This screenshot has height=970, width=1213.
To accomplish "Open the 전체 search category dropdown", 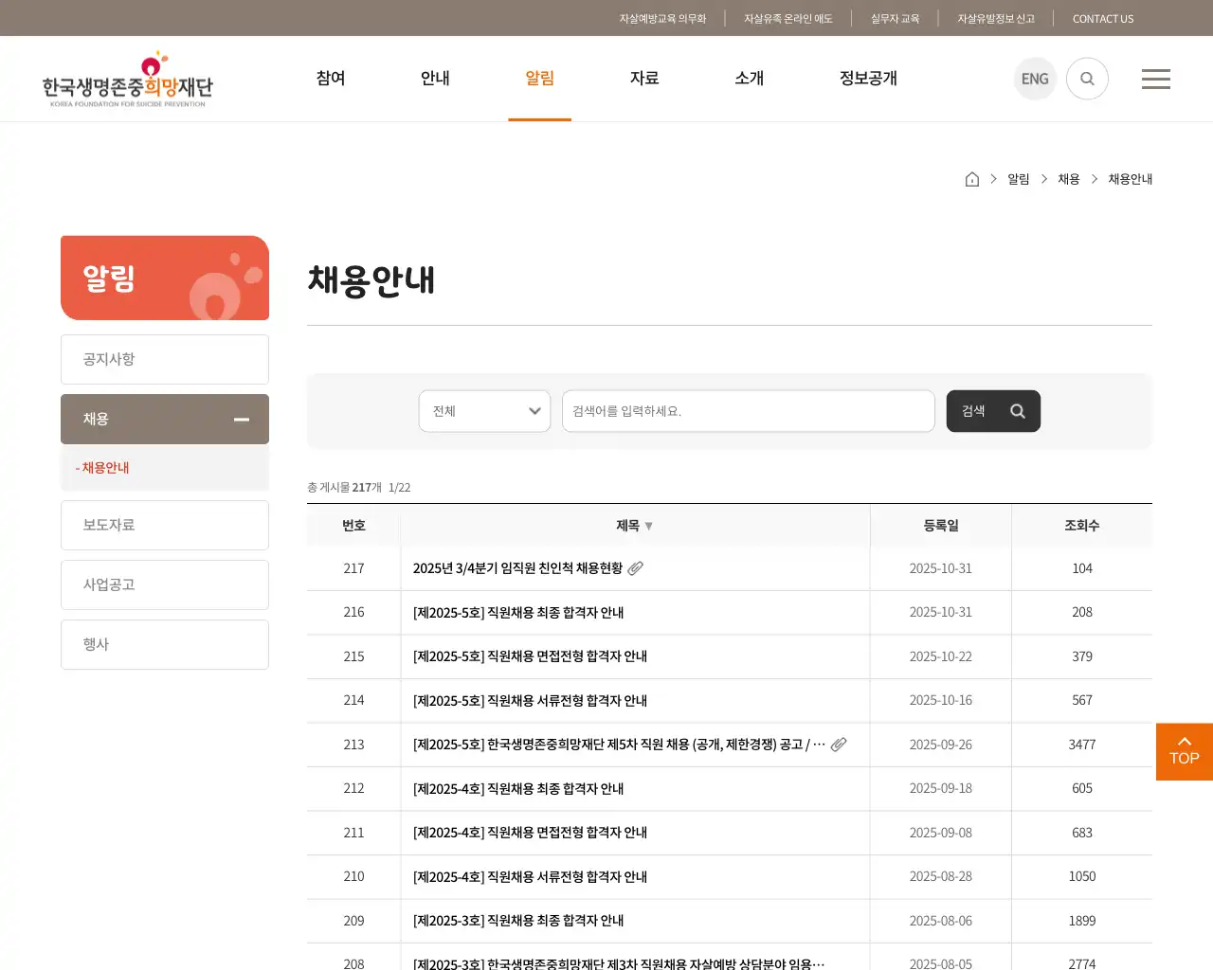I will pos(484,410).
